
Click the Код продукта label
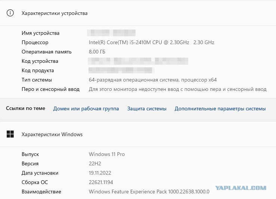(38, 70)
